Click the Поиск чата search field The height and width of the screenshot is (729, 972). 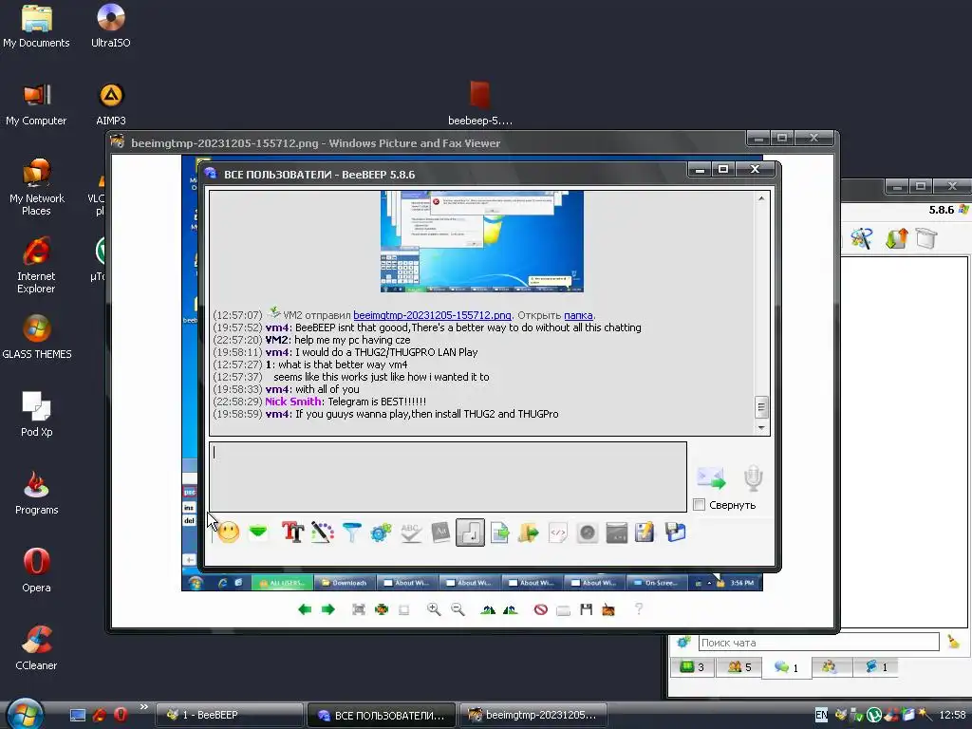pyautogui.click(x=819, y=643)
